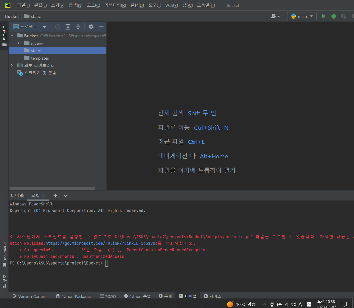This screenshot has width=354, height=308.
Task: Open Python Packages tool window
Action: [74, 296]
